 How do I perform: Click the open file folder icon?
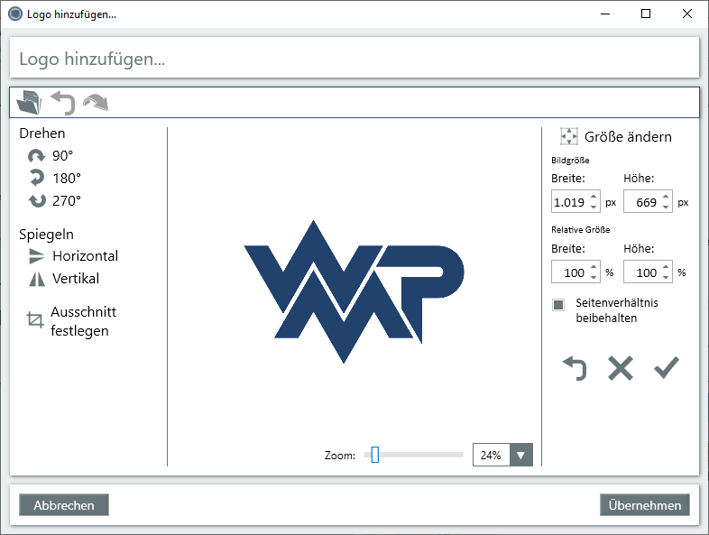pos(29,103)
